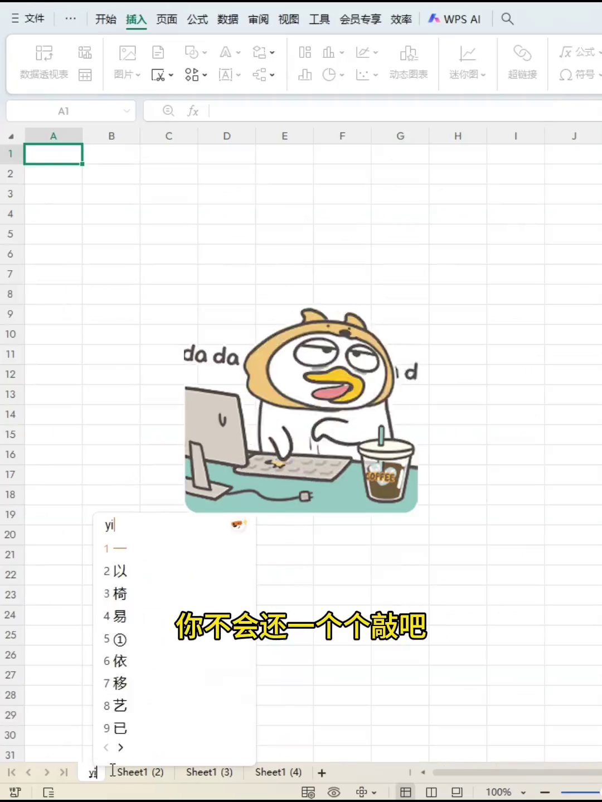Viewport: 602px width, 802px height.
Task: Open the shapes dropdown
Action: (196, 53)
